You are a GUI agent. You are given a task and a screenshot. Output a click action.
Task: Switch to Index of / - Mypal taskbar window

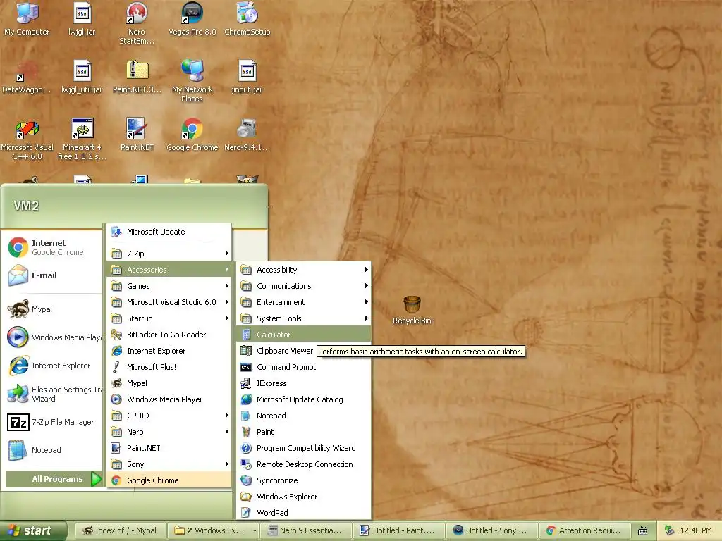(120, 530)
